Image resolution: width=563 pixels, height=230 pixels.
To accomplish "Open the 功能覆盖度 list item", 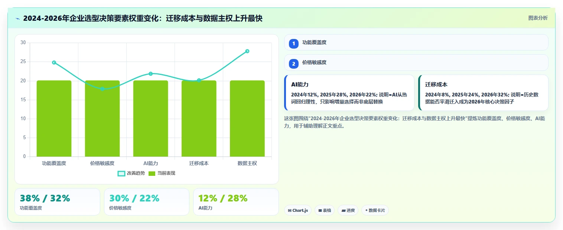I will pos(416,42).
